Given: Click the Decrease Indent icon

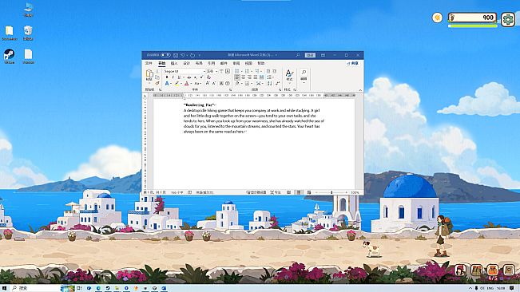Looking at the screenshot, I should 268,71.
